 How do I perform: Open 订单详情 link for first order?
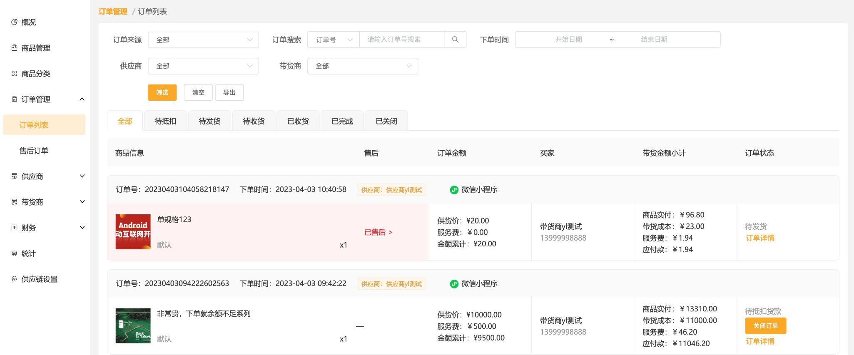tap(759, 238)
